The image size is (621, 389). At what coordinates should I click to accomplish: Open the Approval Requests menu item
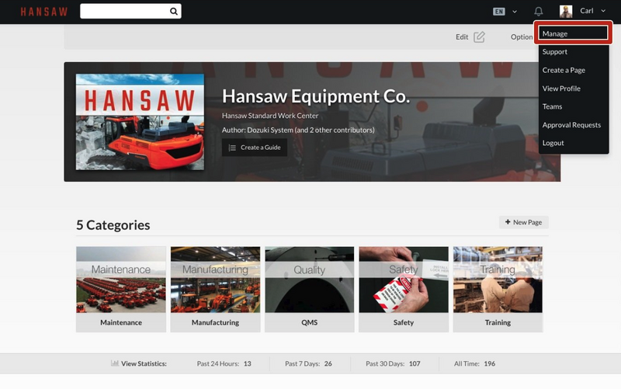click(571, 125)
